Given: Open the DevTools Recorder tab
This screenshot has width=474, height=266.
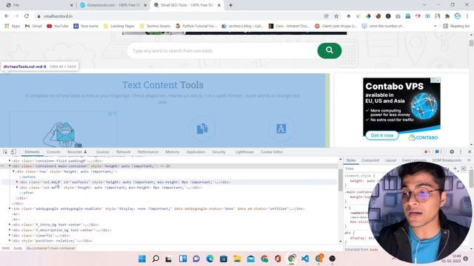Looking at the screenshot, I should (77, 152).
